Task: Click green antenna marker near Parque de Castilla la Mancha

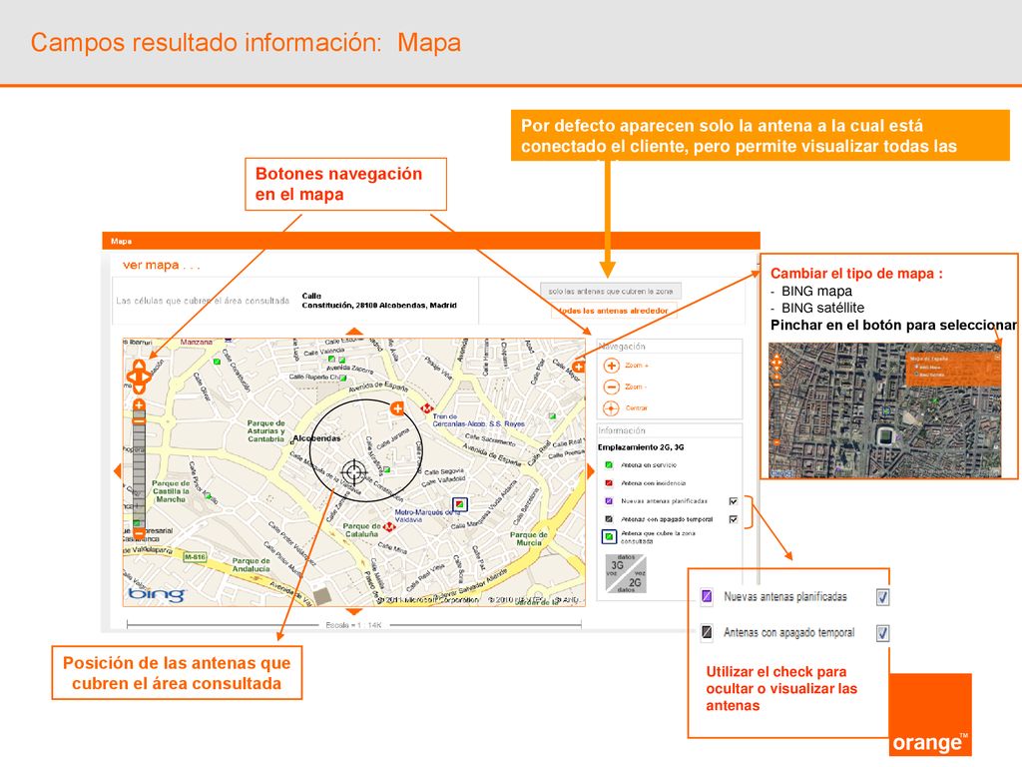Action: click(210, 496)
